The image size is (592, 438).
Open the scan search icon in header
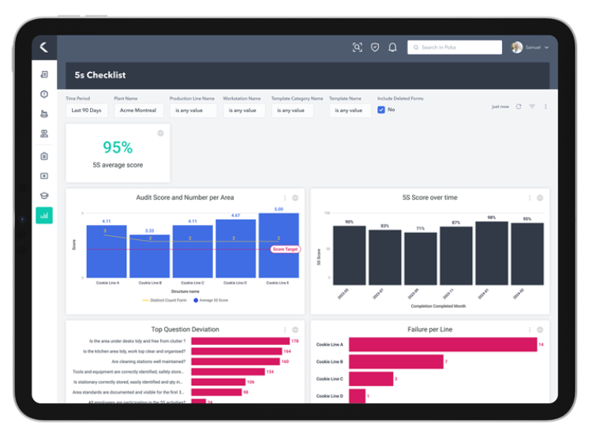point(357,47)
